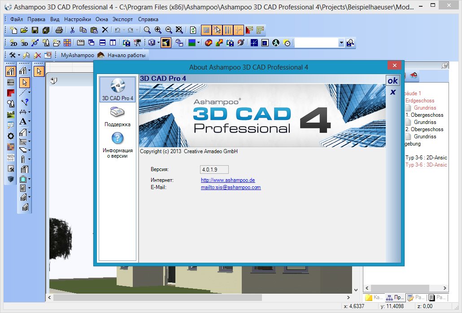Screen dimensions: 462x313
Task: Expand the 3D cube view dropdown arrow
Action: coord(158,43)
